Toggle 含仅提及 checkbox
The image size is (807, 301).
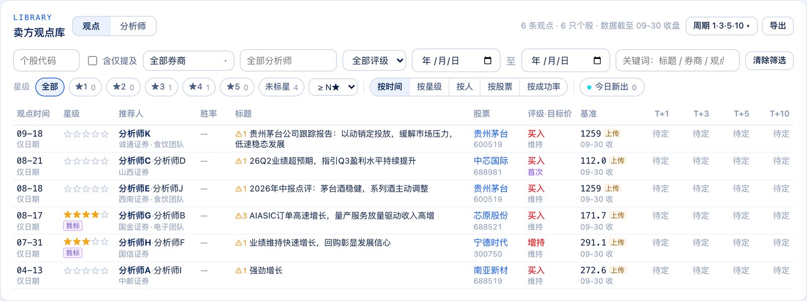92,61
